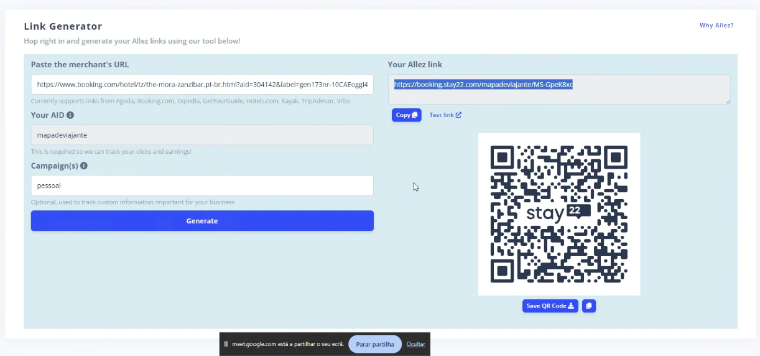Click the 'Paste the merchant's URL' label
The height and width of the screenshot is (356, 760).
pyautogui.click(x=80, y=64)
